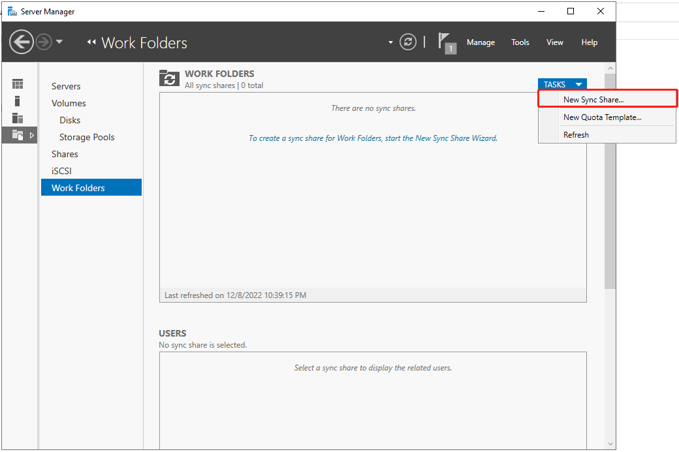Viewport: 679px width, 452px height.
Task: Open the notifications flag
Action: click(447, 43)
